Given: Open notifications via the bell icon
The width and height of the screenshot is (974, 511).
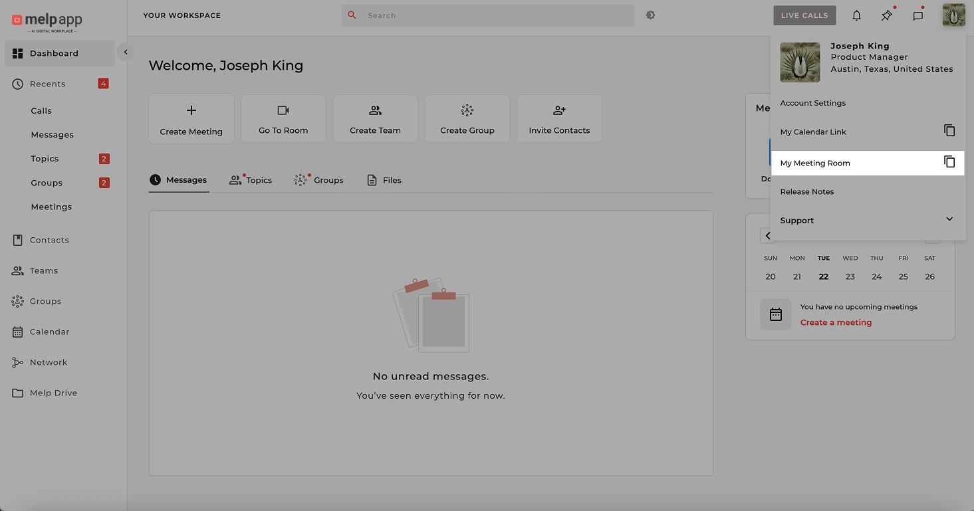Looking at the screenshot, I should point(856,15).
